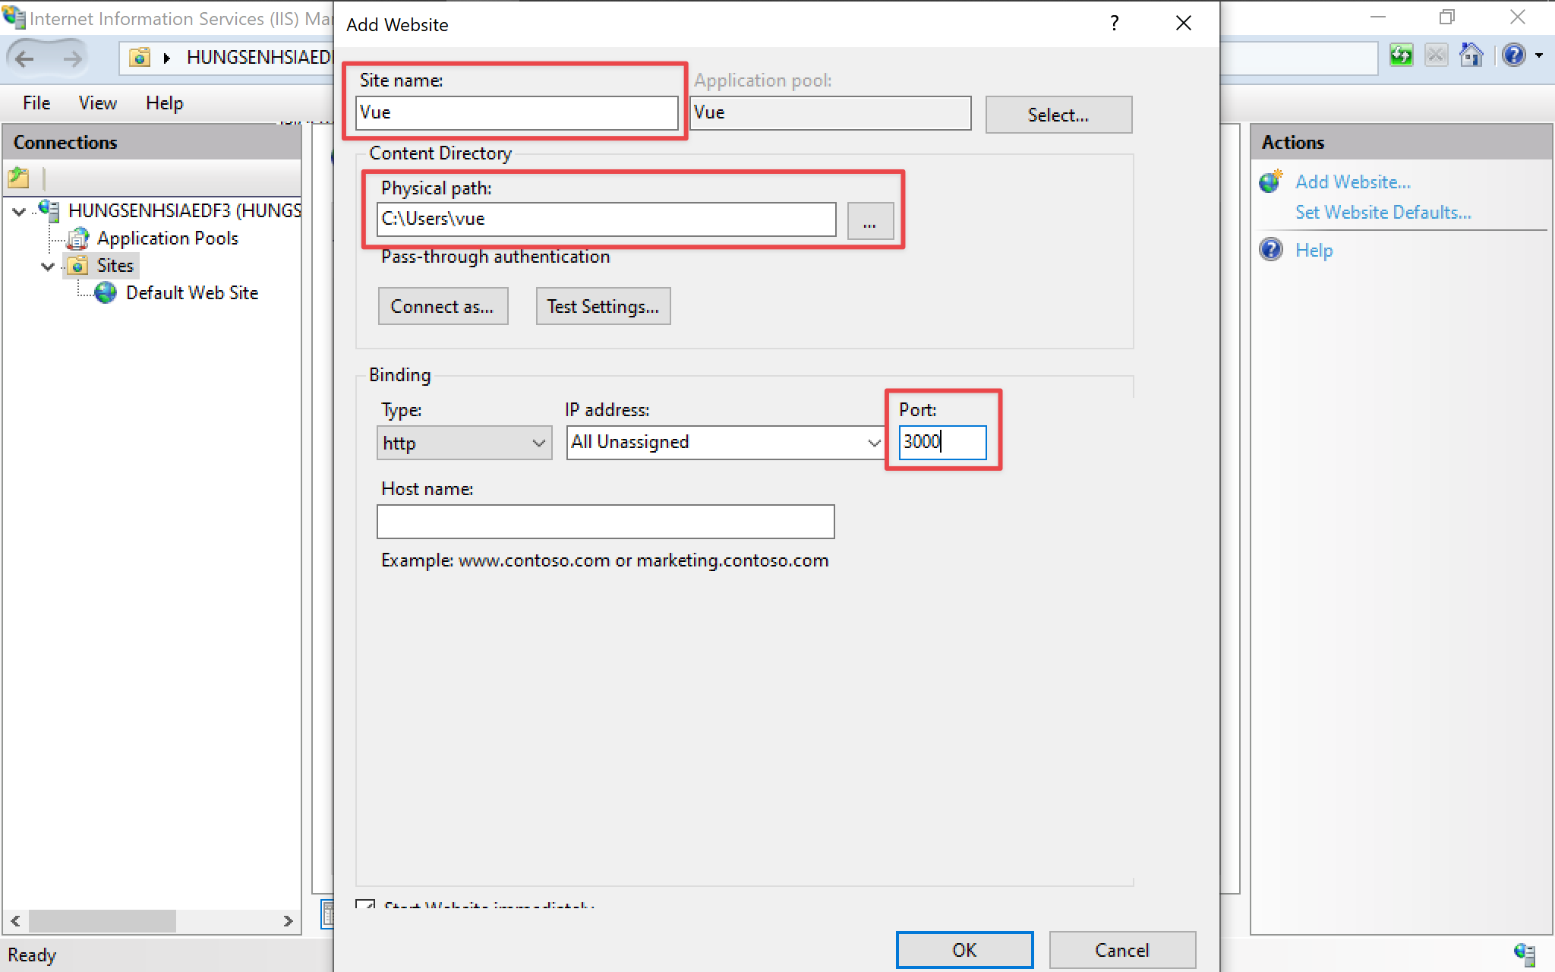Click the browse (...) physical path button
1555x972 pixels.
click(x=870, y=221)
